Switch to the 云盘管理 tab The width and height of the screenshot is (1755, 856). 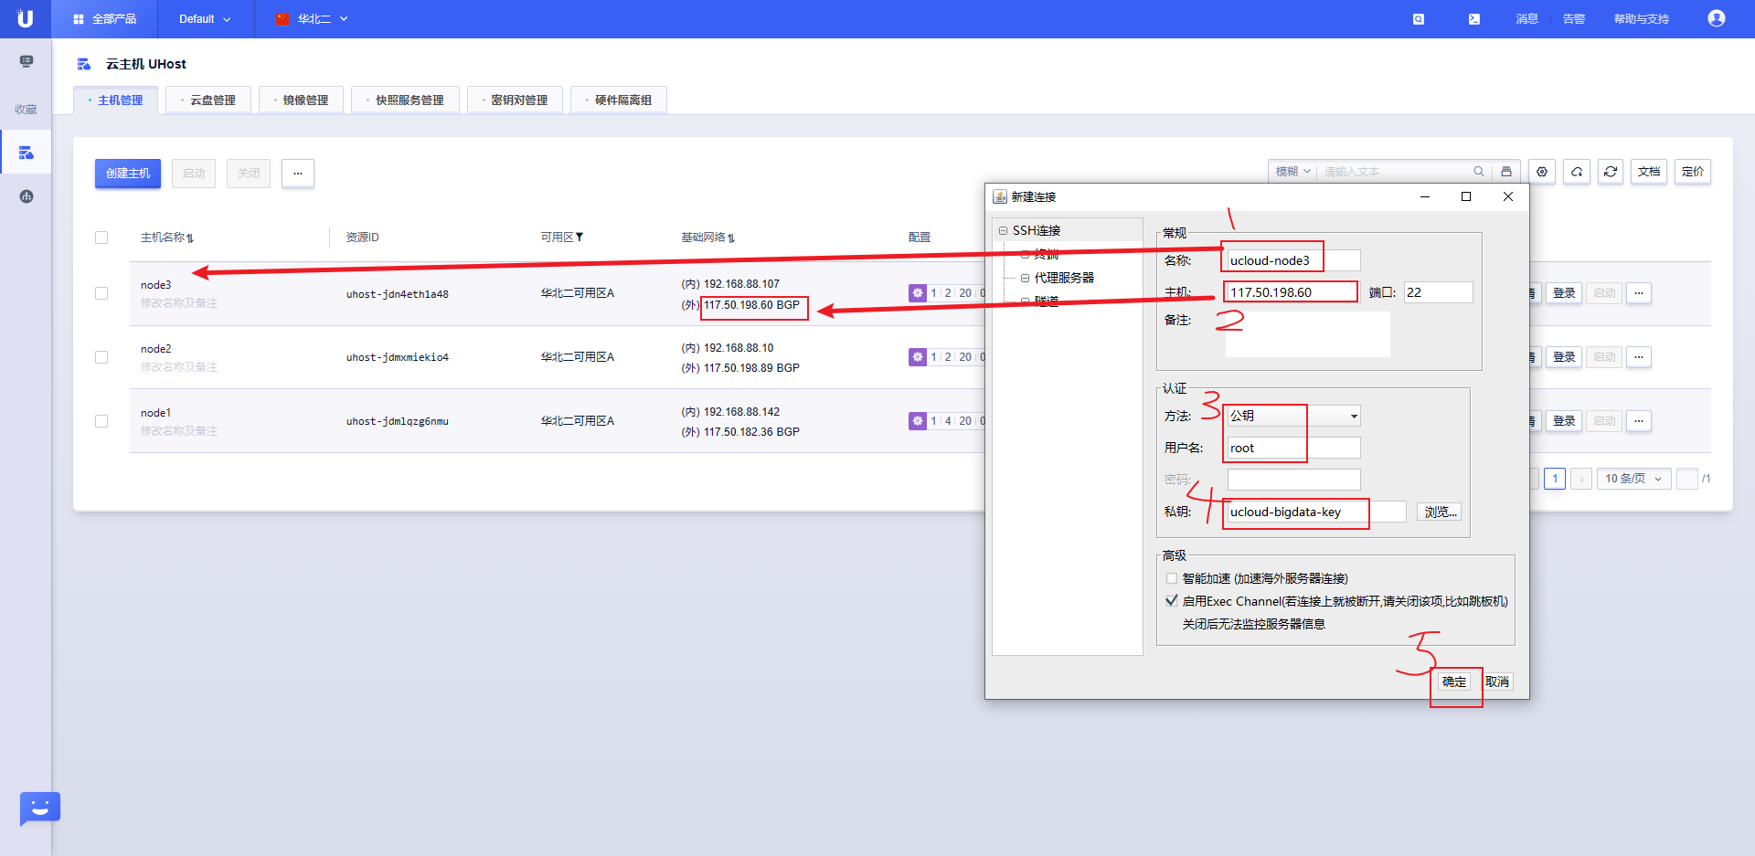coord(208,100)
